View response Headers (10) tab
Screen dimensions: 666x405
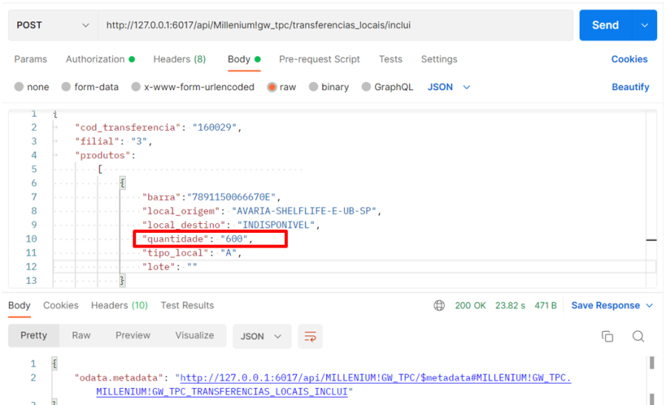point(119,305)
